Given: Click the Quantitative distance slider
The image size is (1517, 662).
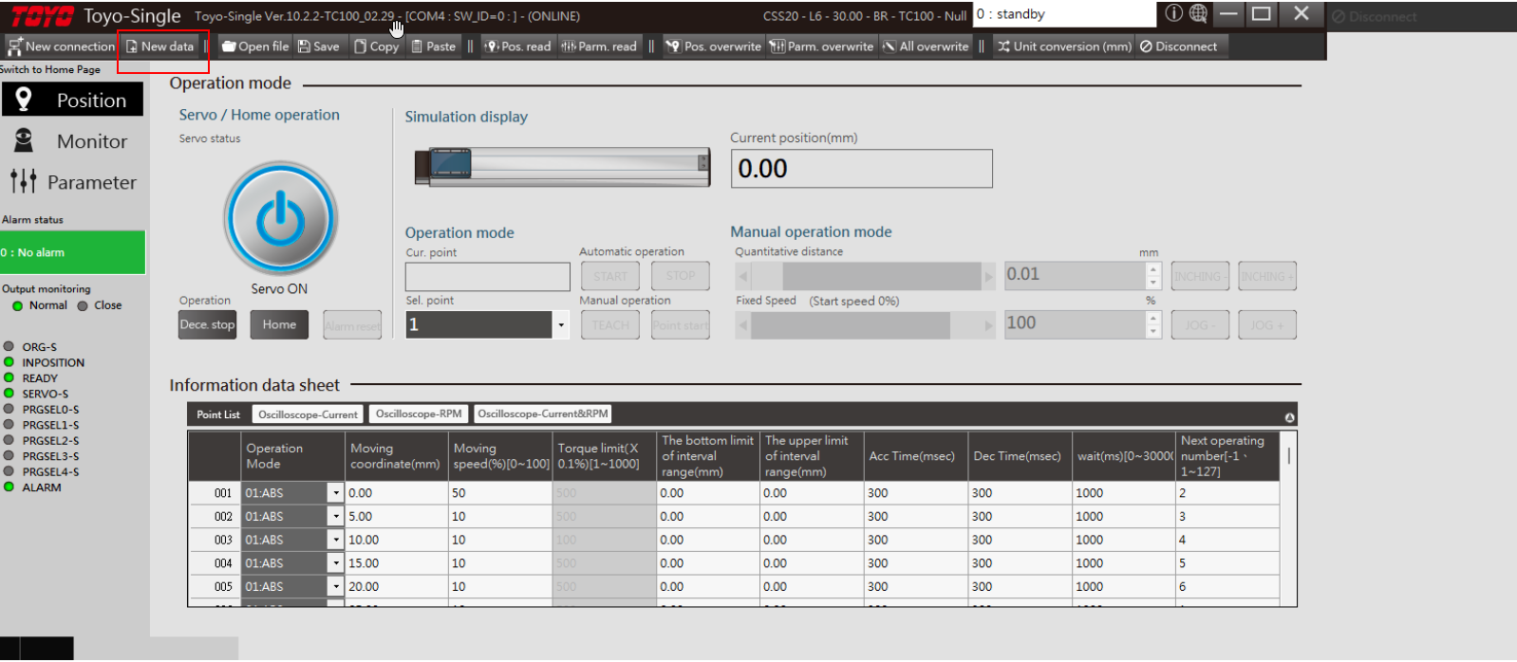Looking at the screenshot, I should [866, 276].
